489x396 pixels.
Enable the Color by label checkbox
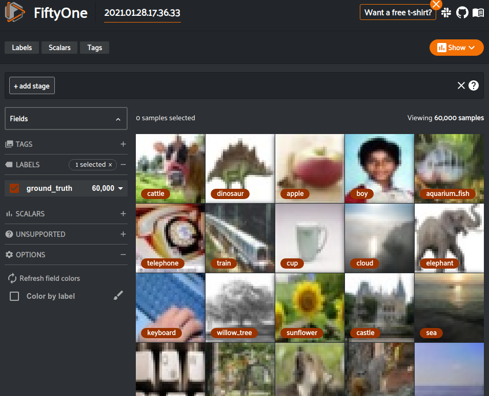pos(14,296)
